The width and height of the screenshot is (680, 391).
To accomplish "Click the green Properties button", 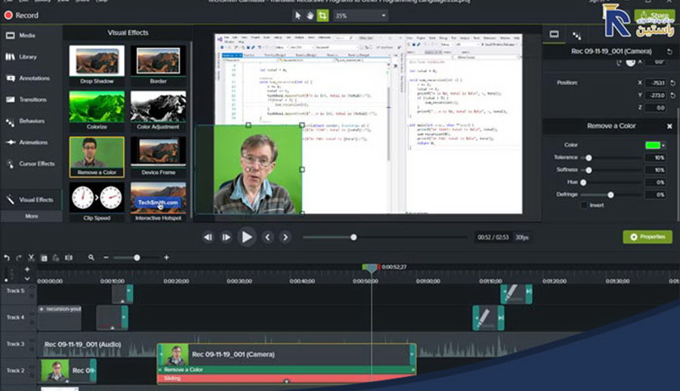I will tap(647, 237).
